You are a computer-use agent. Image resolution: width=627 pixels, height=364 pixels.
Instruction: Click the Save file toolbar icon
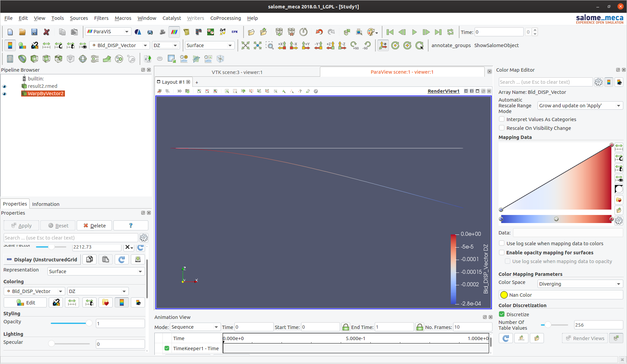34,32
